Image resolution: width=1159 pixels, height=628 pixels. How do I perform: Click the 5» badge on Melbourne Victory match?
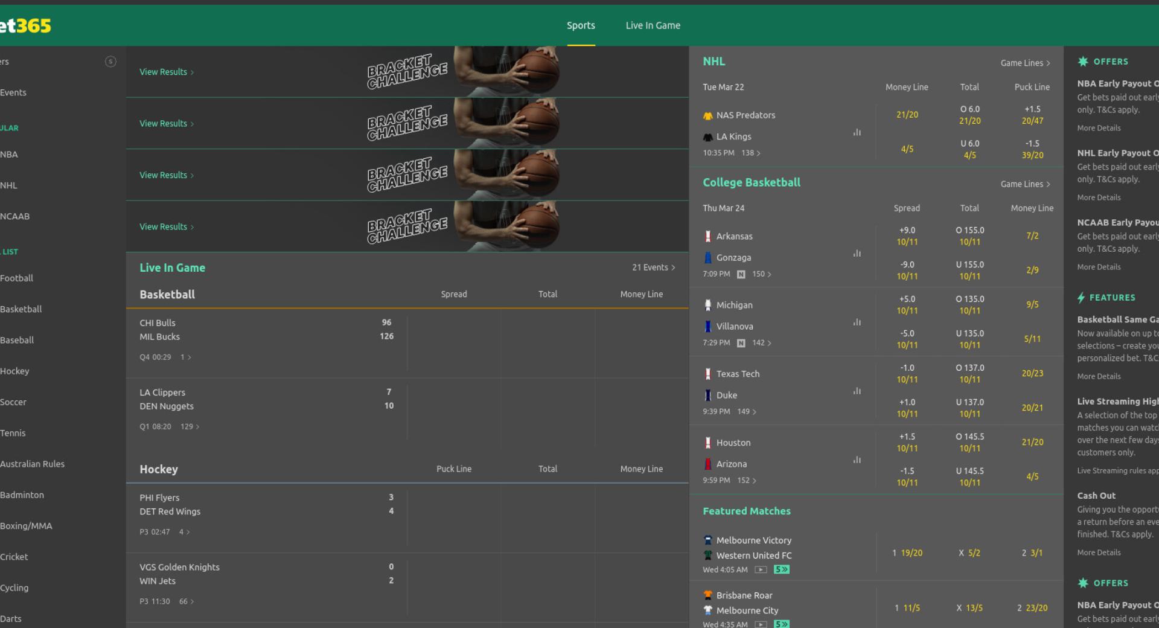pyautogui.click(x=782, y=569)
